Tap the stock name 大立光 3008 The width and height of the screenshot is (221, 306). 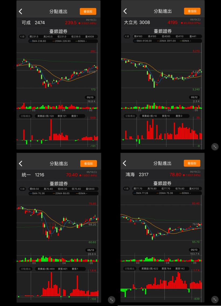pos(137,22)
